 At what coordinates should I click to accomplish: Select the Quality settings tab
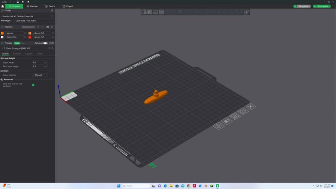click(5, 54)
